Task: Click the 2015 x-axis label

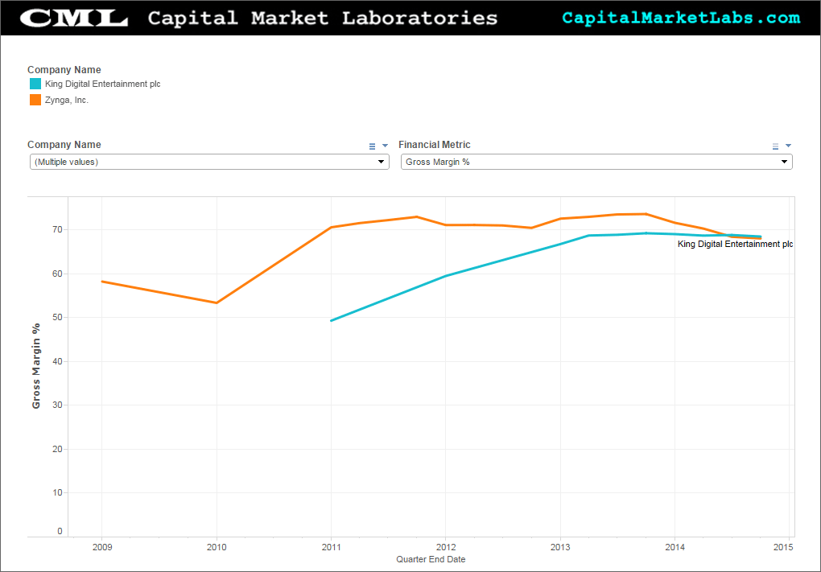Action: coord(783,547)
